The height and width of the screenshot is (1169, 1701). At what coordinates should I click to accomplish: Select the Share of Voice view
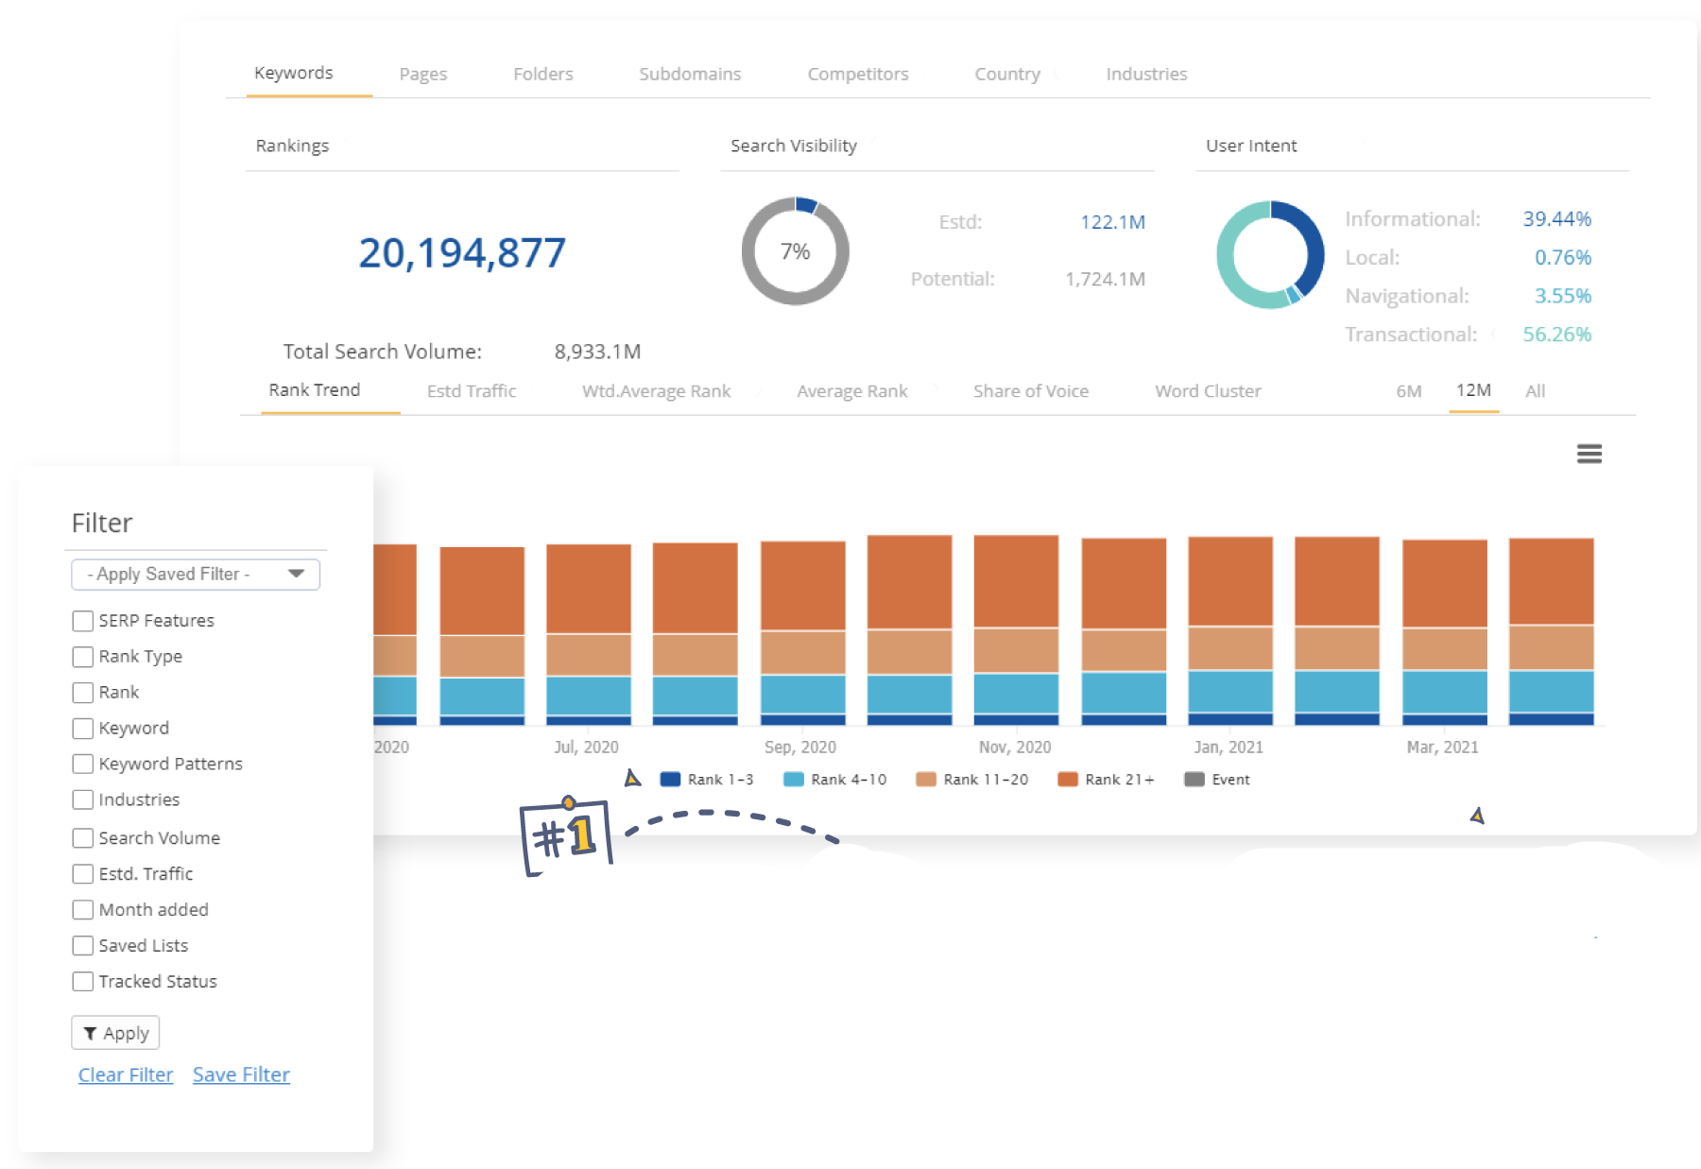pos(1031,390)
